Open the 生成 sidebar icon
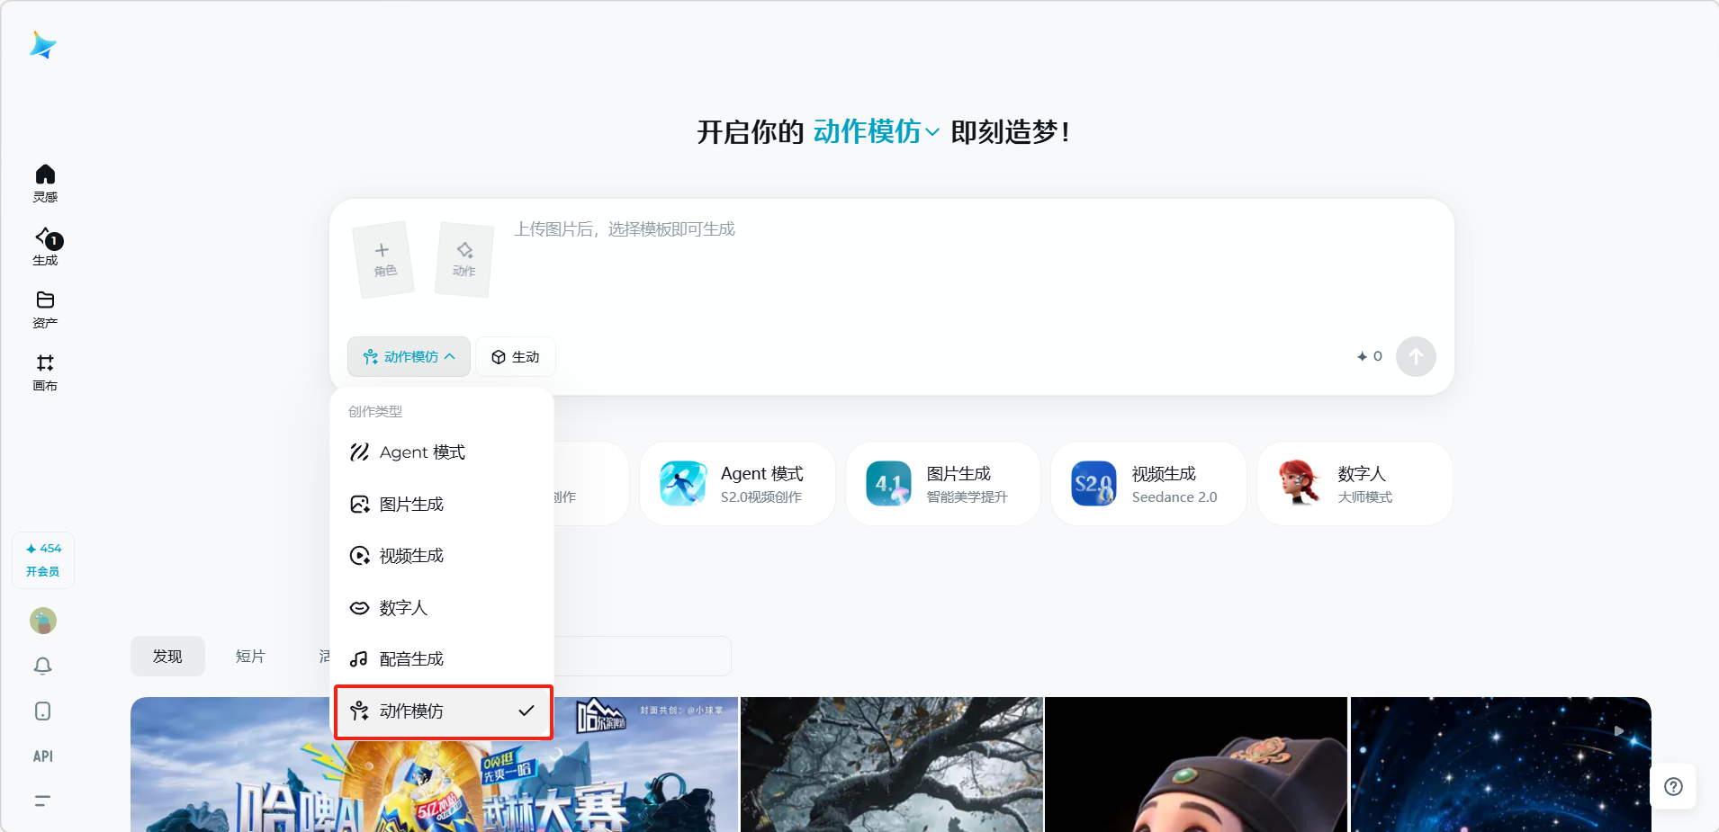The image size is (1719, 832). pyautogui.click(x=45, y=246)
